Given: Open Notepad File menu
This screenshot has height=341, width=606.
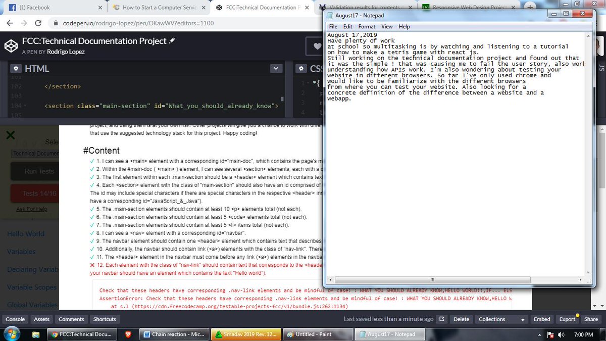Looking at the screenshot, I should 333,26.
